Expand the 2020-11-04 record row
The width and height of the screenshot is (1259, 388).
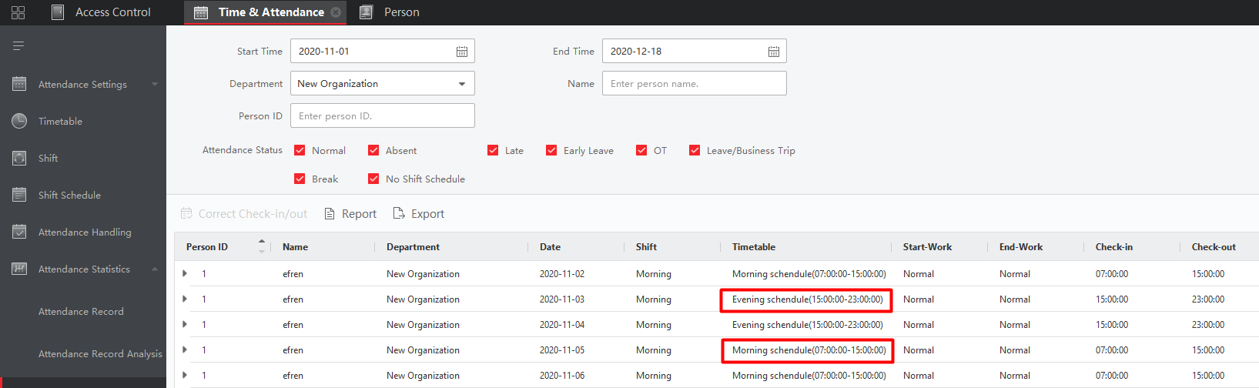coord(185,324)
